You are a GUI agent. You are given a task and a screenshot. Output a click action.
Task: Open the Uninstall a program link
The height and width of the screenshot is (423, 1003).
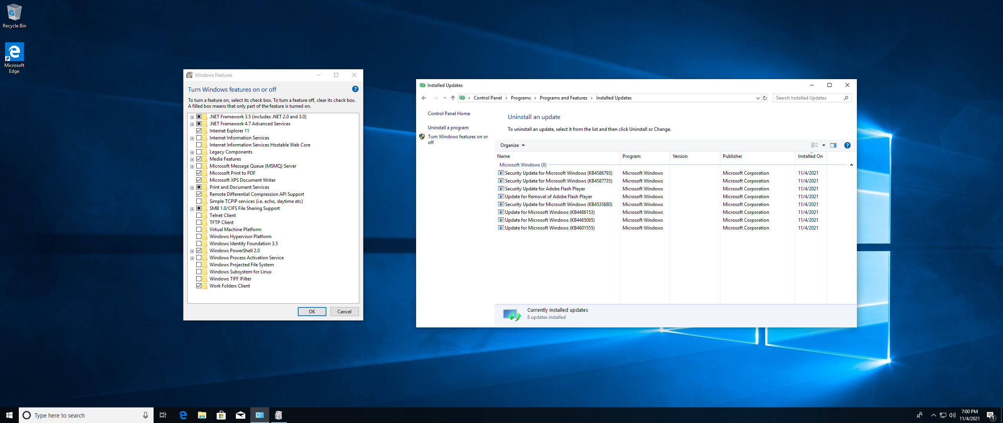448,128
